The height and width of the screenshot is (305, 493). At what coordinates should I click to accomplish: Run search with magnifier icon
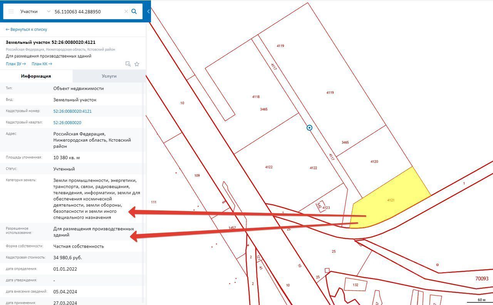click(134, 12)
